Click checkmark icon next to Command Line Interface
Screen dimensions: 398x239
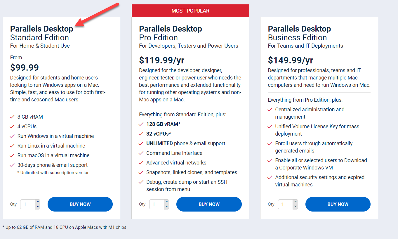(x=141, y=153)
